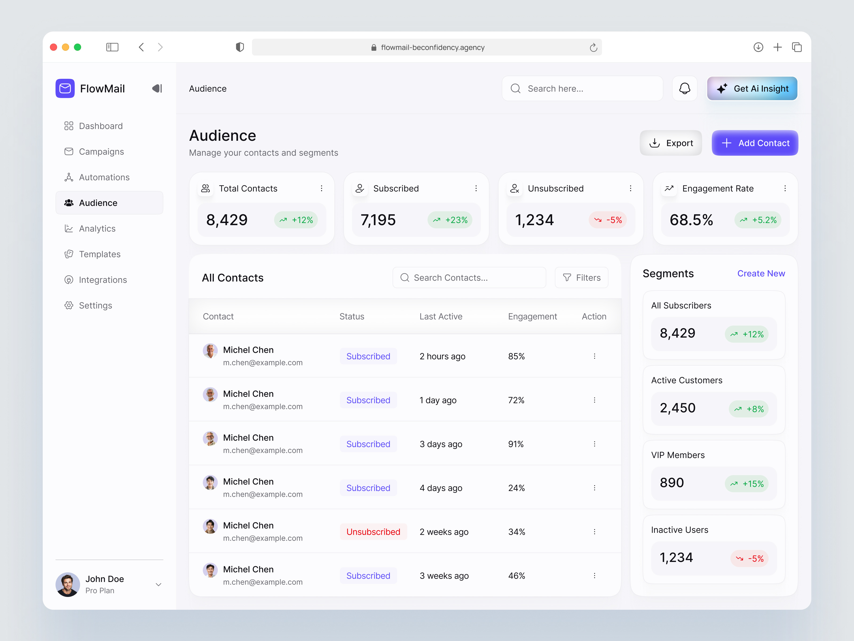Click the Unsubscribed user icon

[x=514, y=188]
